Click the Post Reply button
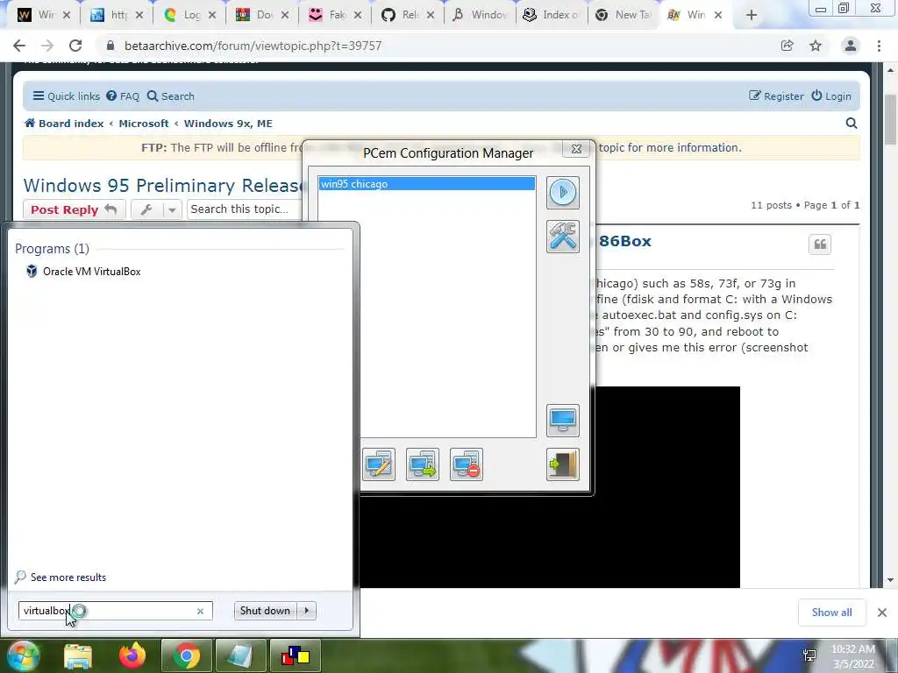 point(75,209)
